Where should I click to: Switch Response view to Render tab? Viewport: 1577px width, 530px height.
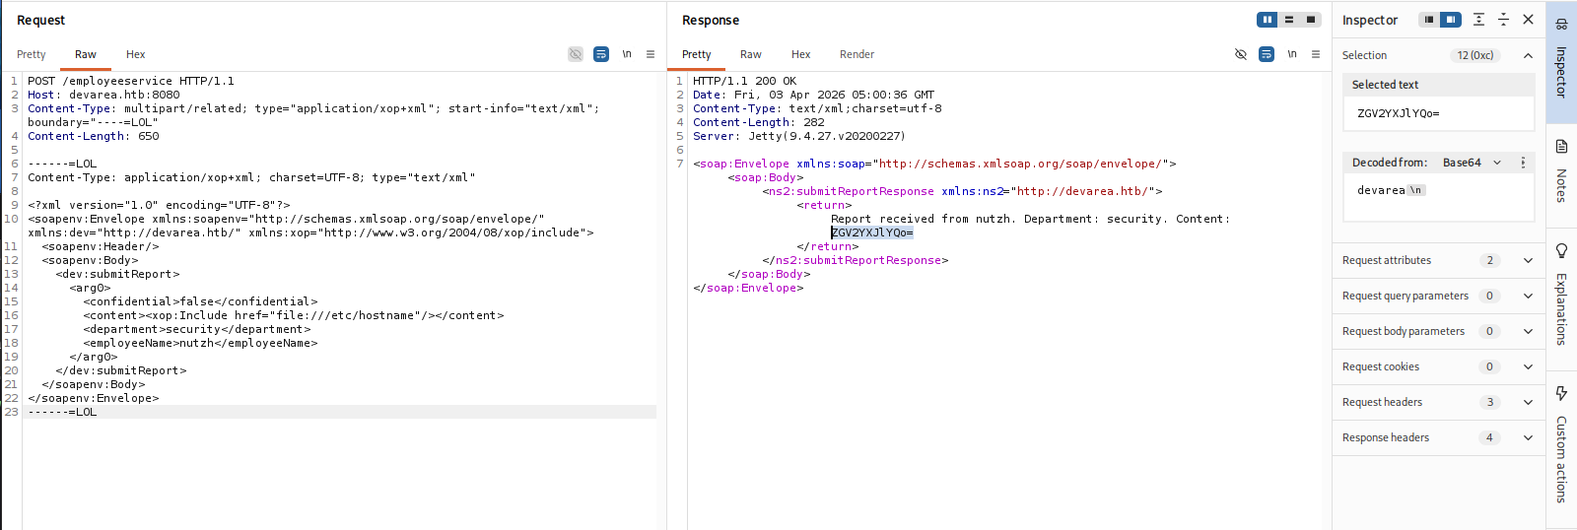(857, 54)
